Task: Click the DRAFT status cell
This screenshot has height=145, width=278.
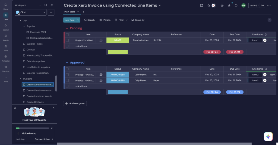Action: coord(118,40)
